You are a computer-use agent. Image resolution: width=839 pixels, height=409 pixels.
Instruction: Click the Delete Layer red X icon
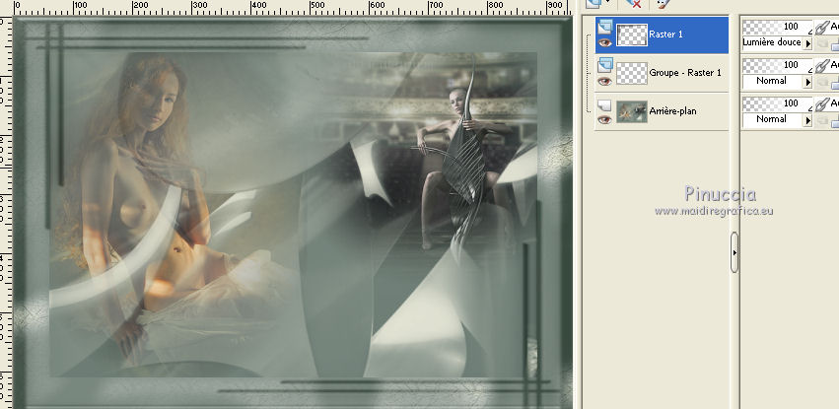point(634,3)
